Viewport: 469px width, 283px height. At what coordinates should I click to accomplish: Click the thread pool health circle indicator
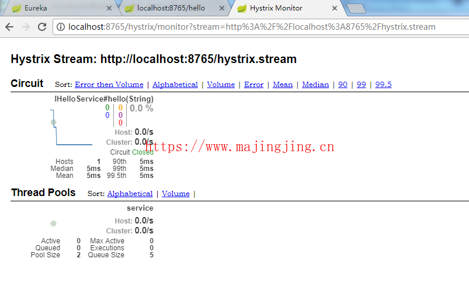54,223
